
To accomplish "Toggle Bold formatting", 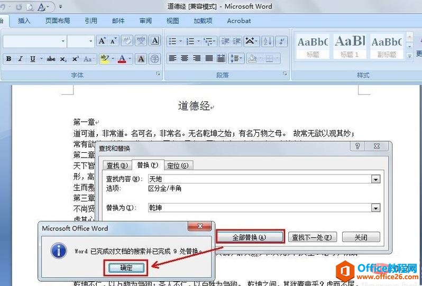I will tap(8, 59).
